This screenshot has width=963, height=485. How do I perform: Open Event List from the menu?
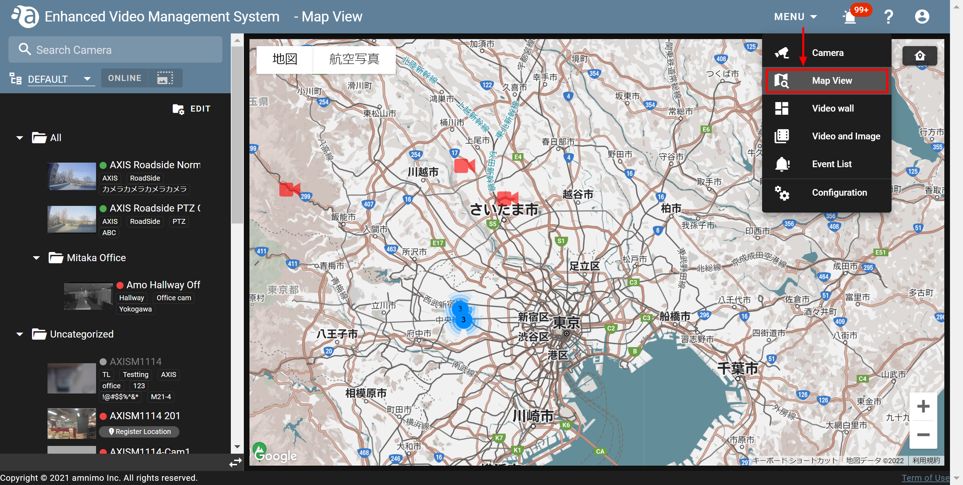point(826,164)
